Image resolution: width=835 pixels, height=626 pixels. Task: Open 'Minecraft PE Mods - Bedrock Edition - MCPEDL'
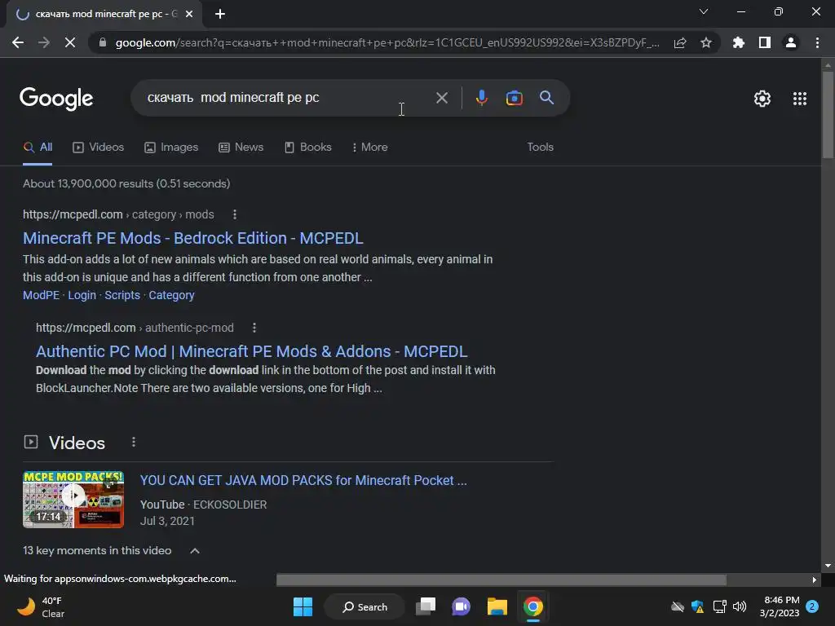pyautogui.click(x=192, y=238)
